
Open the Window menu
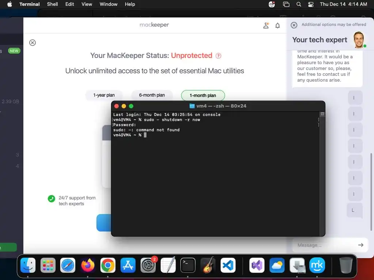click(x=108, y=4)
